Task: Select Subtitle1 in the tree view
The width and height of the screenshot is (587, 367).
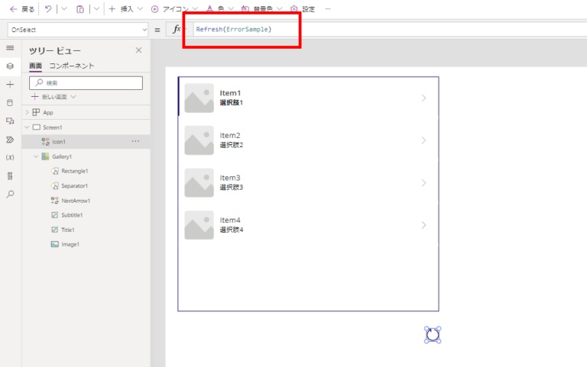Action: click(x=73, y=215)
